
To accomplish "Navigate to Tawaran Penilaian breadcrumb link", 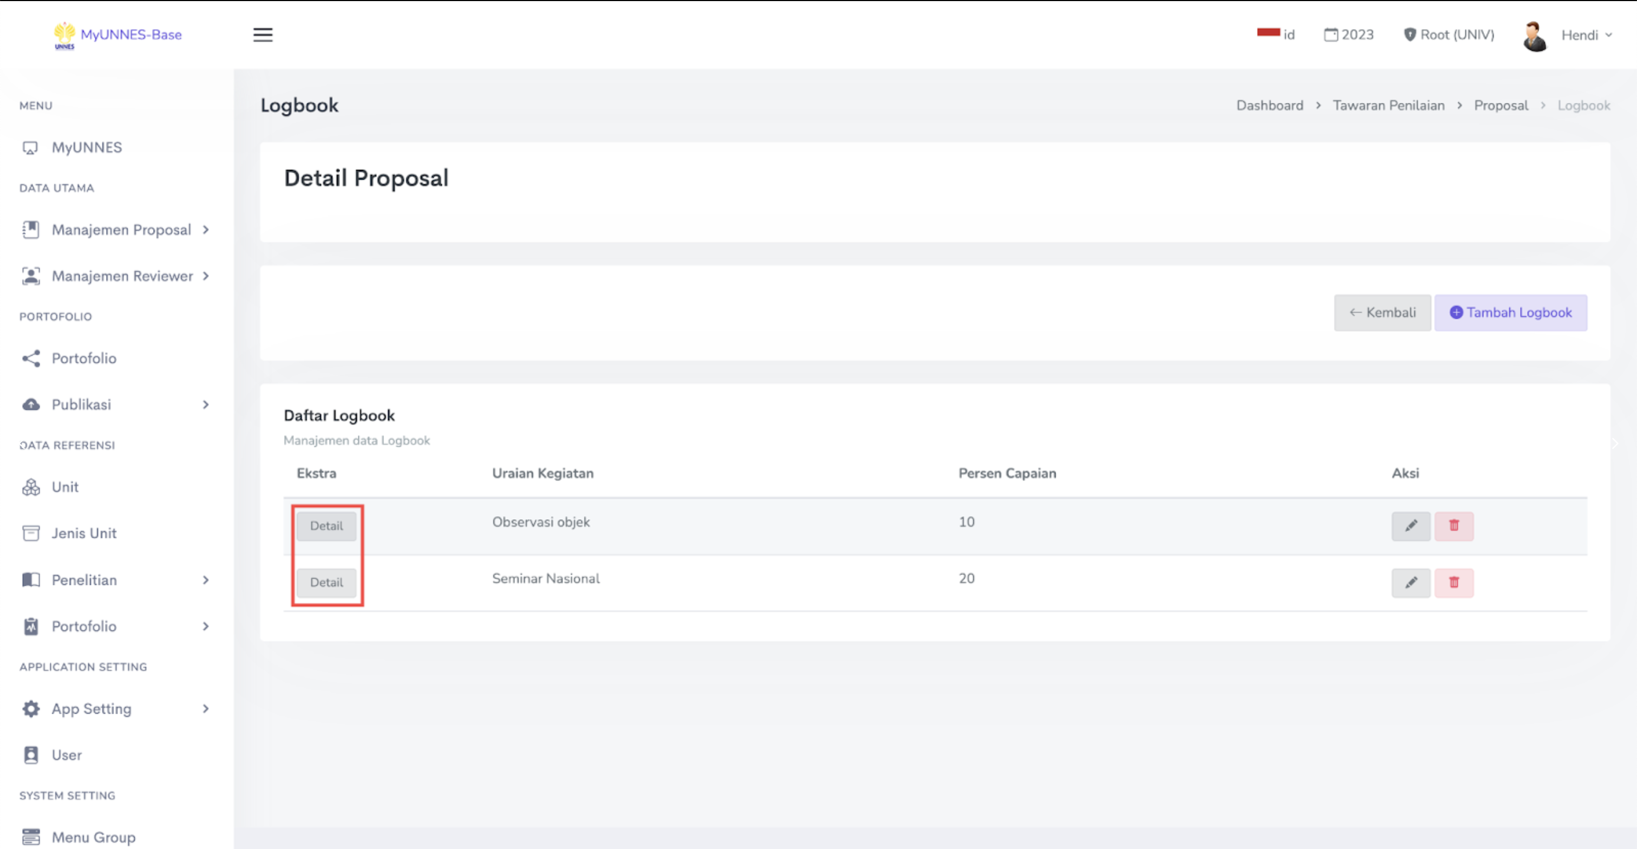I will point(1388,106).
